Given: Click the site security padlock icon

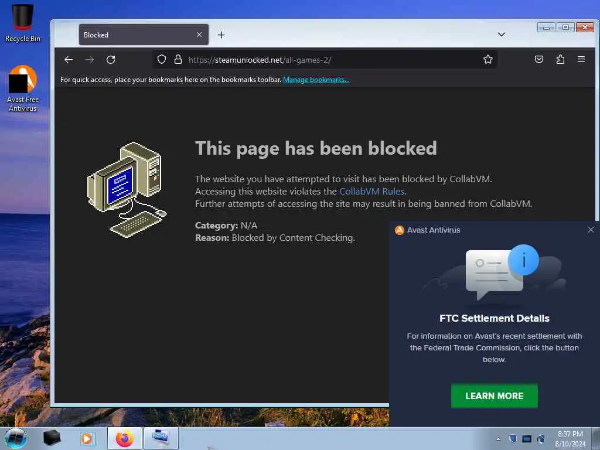Looking at the screenshot, I should 178,59.
